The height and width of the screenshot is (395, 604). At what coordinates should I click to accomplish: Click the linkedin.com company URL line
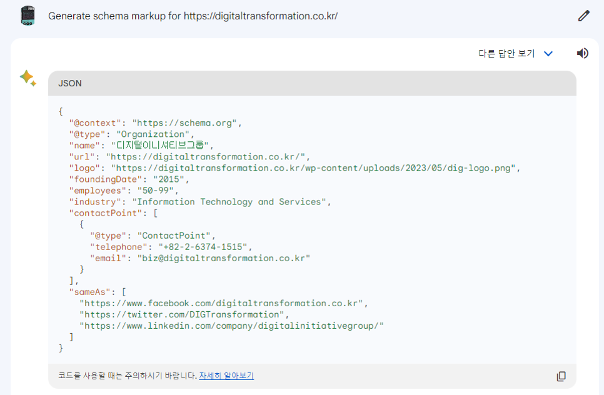click(231, 326)
